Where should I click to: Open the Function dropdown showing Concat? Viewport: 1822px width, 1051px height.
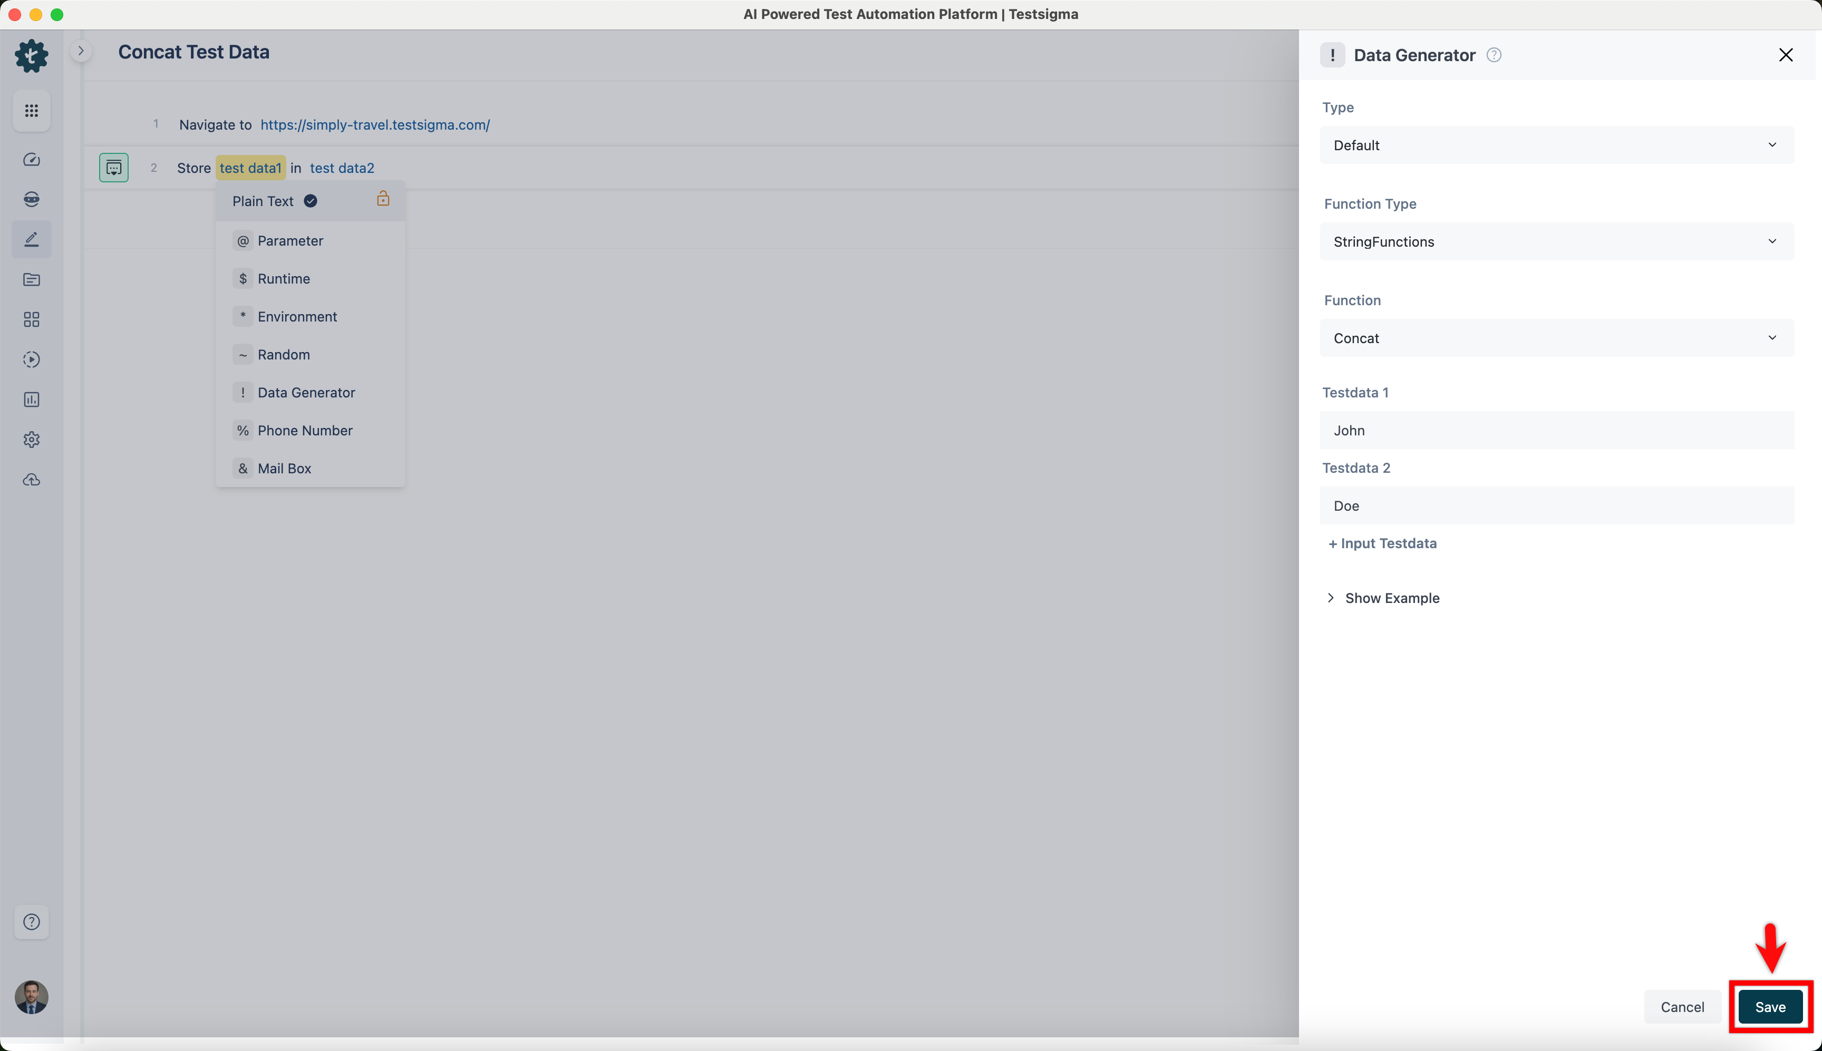pyautogui.click(x=1556, y=338)
